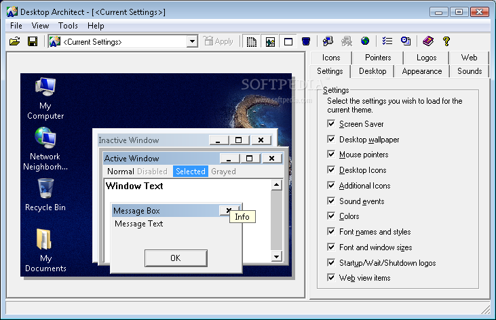
Task: Click scroll down arrow in preview window
Action: (x=276, y=256)
